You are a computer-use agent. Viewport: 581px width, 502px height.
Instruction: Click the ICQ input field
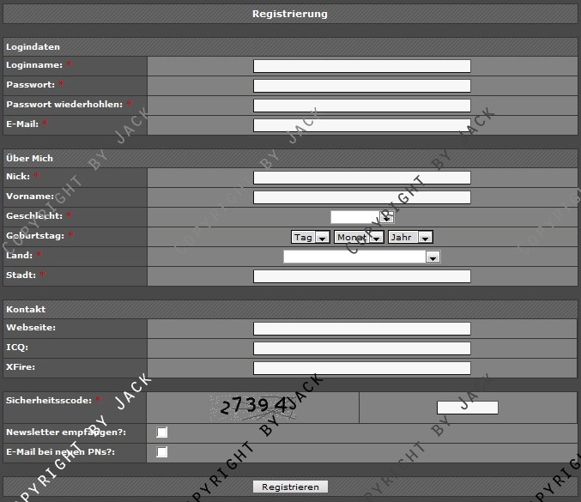[361, 348]
